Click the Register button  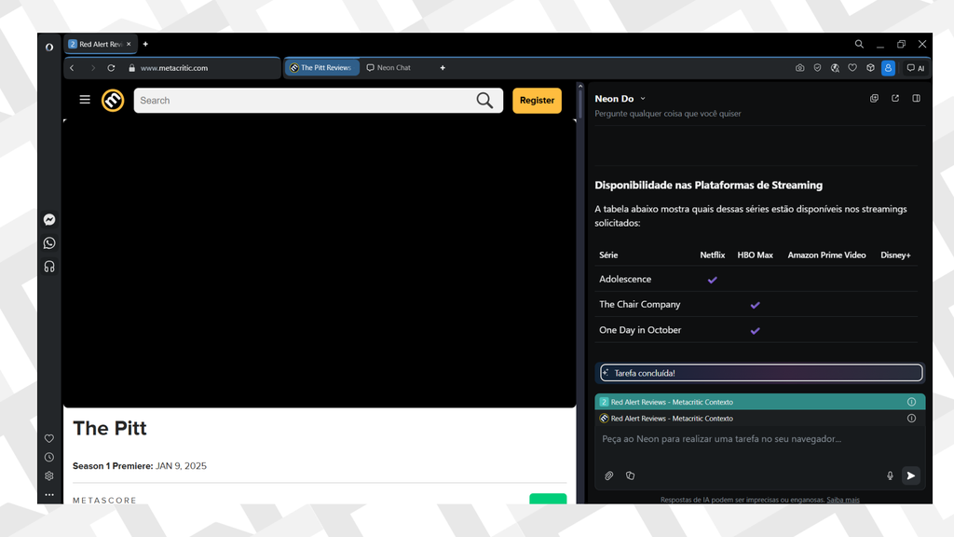point(537,101)
